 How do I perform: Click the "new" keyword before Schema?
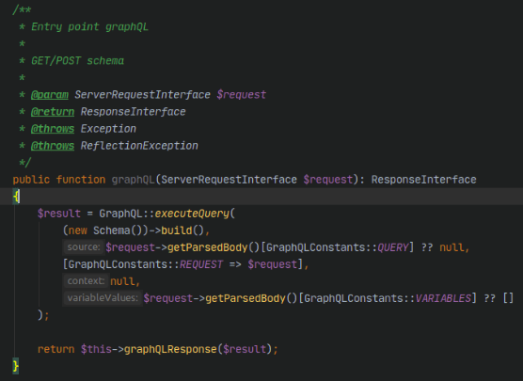pos(78,230)
